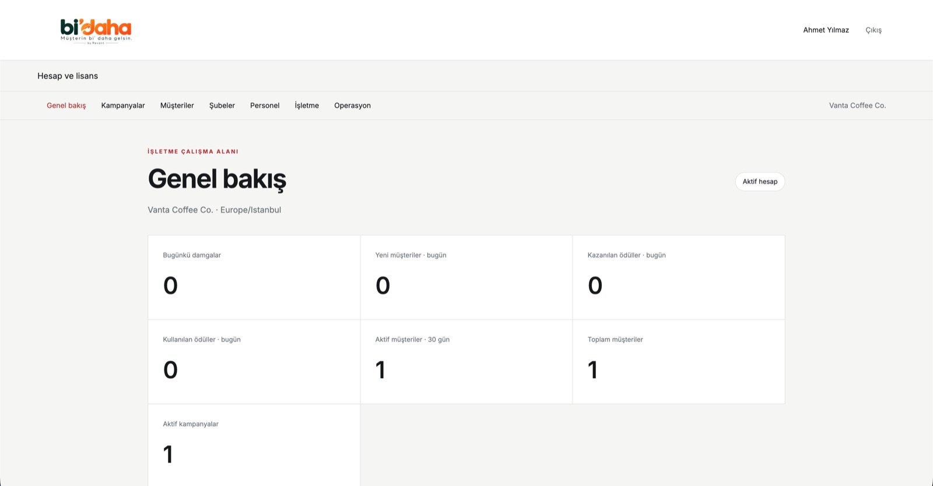
Task: Click the Vanta Coffee Co. · Europe/Istanbul subtitle
Action: pyautogui.click(x=214, y=210)
